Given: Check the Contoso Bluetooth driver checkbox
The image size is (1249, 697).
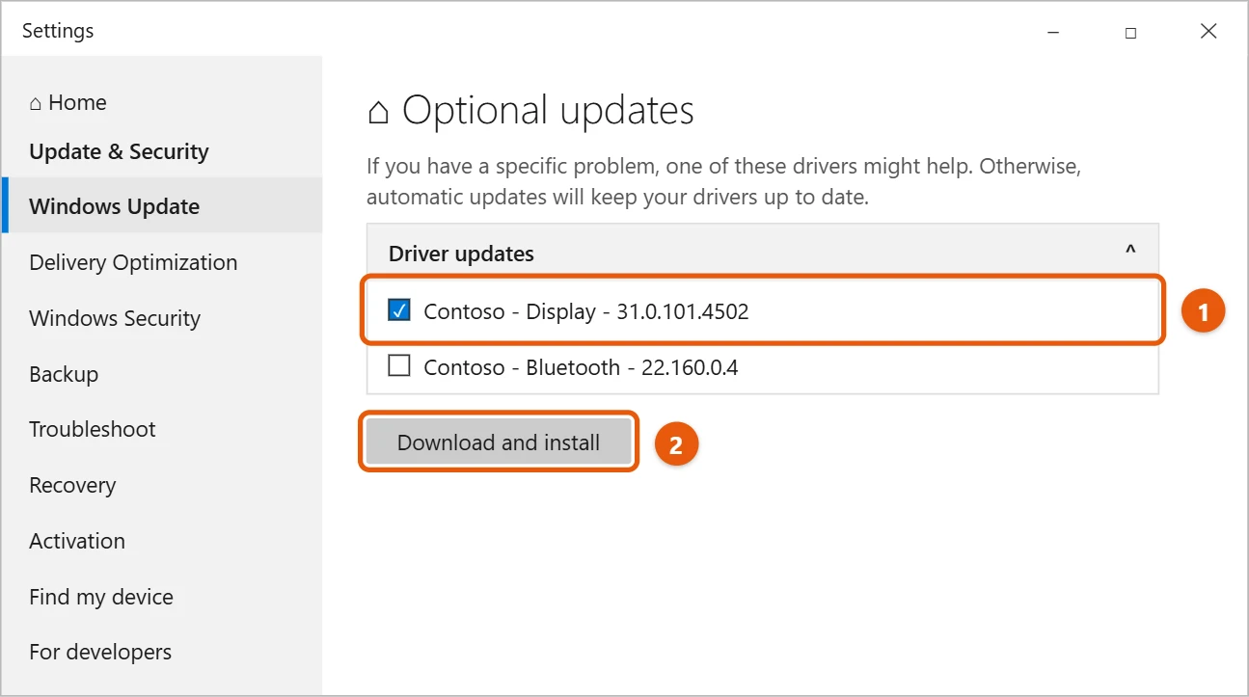Looking at the screenshot, I should 398,366.
